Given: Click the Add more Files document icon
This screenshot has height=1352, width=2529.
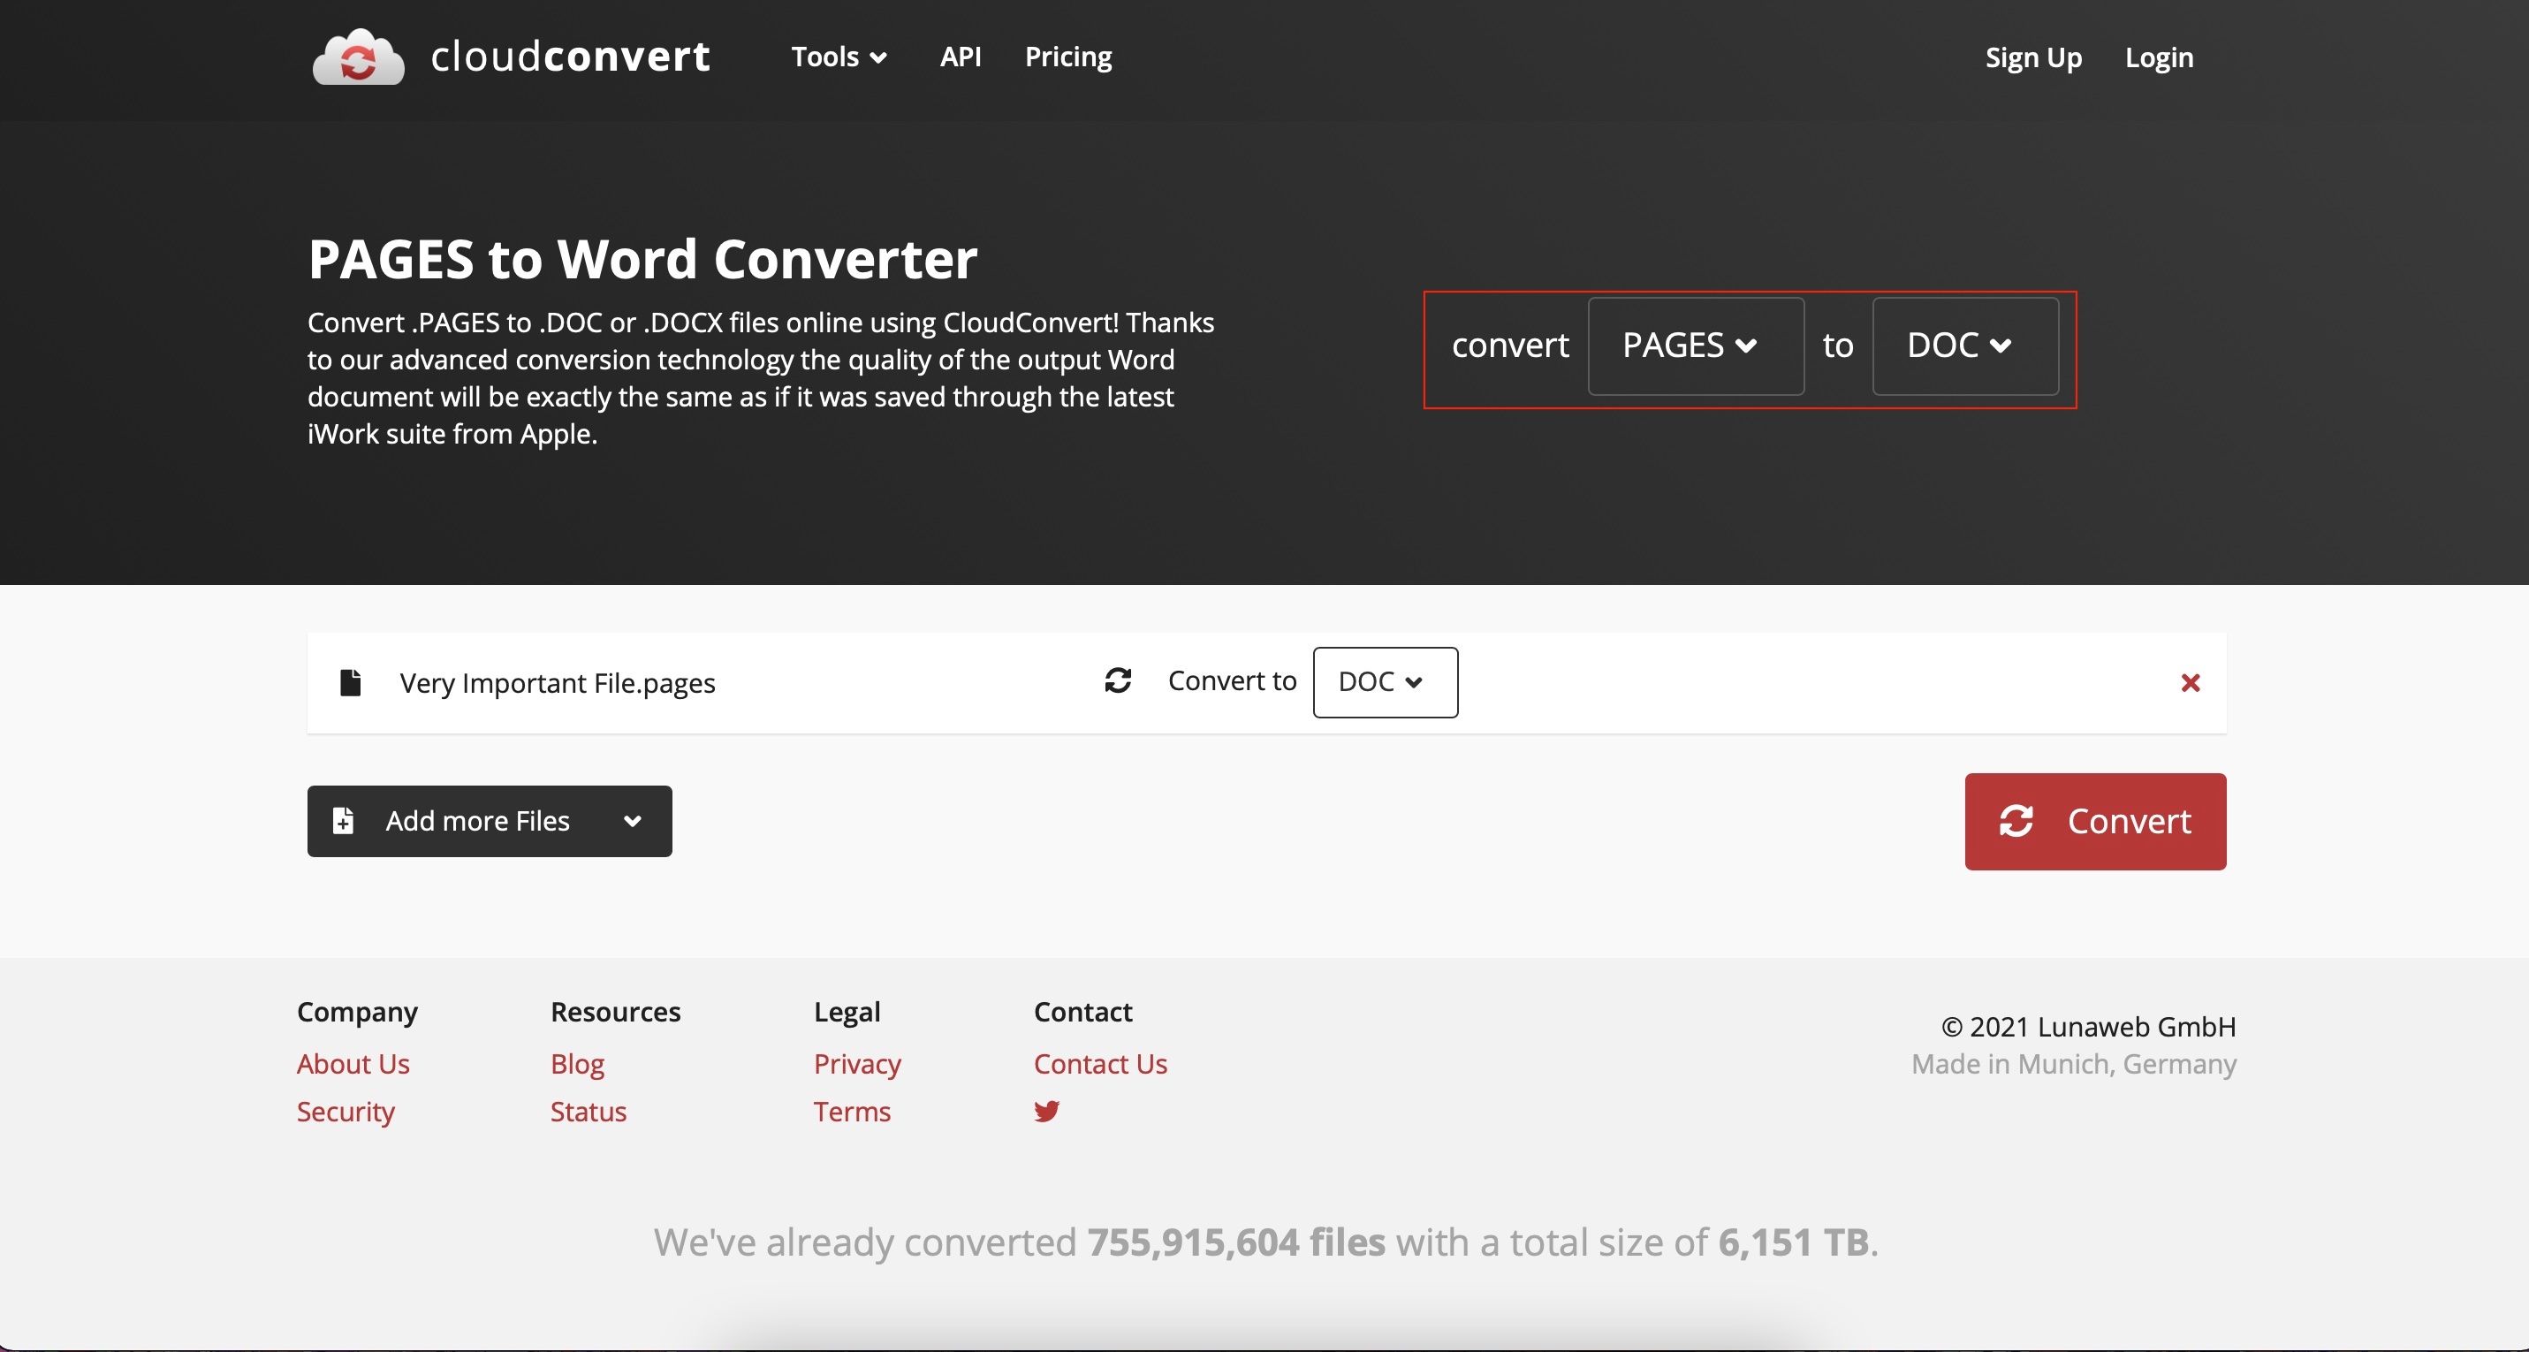Looking at the screenshot, I should [343, 820].
